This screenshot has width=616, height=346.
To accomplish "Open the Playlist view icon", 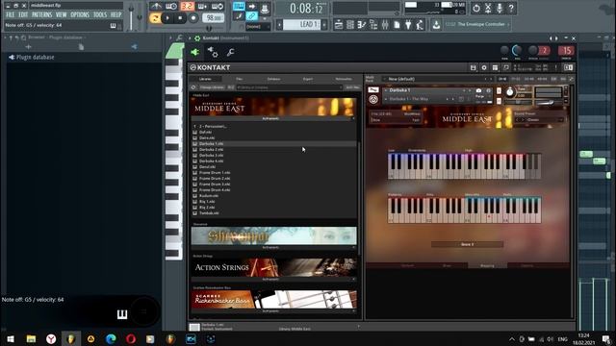I will click(x=338, y=25).
